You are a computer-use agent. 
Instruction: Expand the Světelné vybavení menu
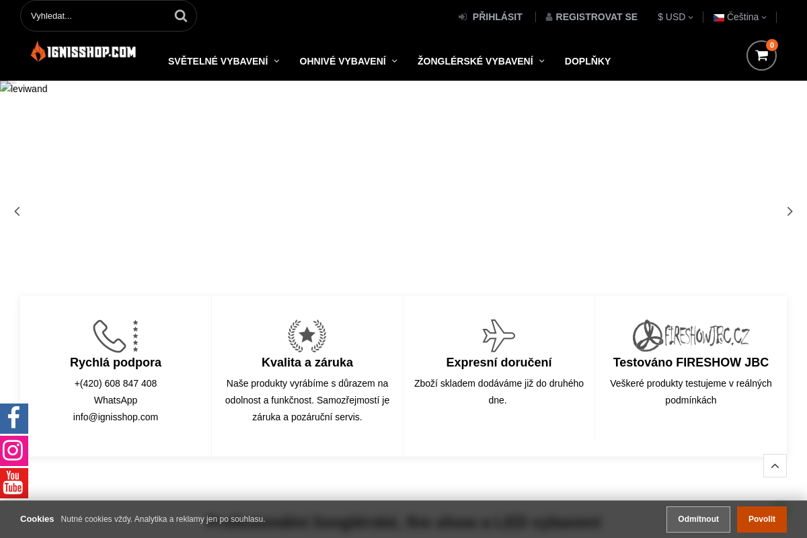223,61
